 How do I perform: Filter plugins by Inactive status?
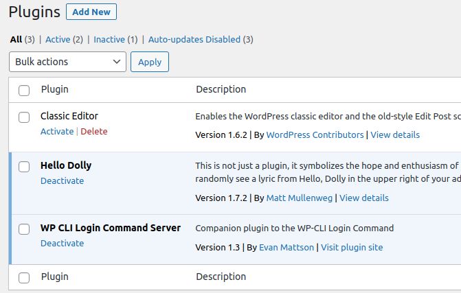tap(109, 40)
